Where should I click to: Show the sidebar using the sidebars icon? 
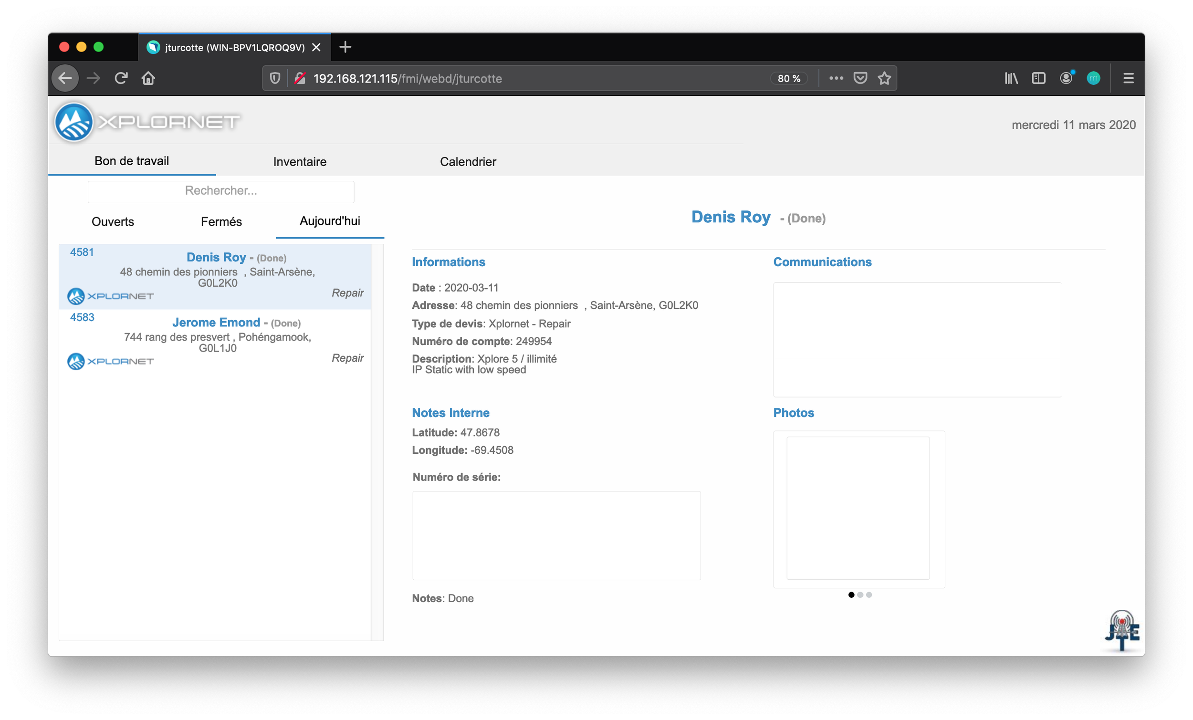(1038, 78)
